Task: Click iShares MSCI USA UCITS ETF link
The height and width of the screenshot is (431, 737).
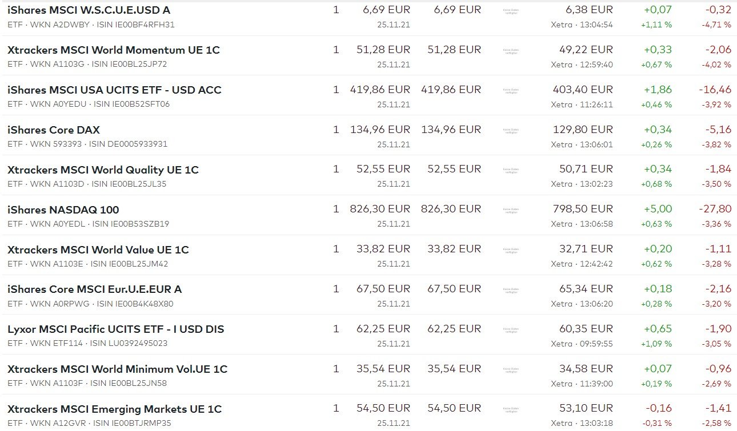Action: pyautogui.click(x=114, y=90)
